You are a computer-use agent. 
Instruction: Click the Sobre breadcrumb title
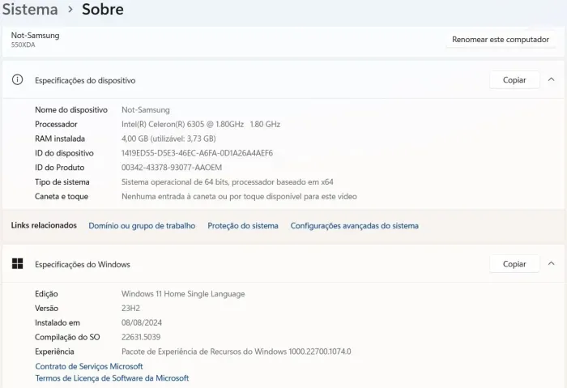pyautogui.click(x=103, y=9)
